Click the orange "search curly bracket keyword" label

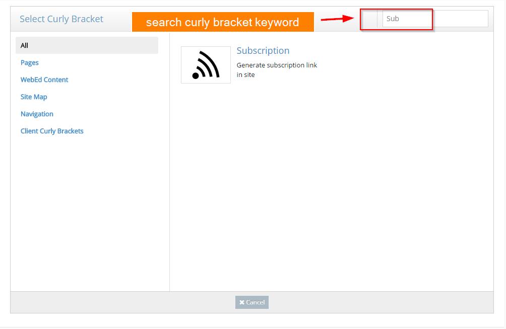click(x=222, y=22)
